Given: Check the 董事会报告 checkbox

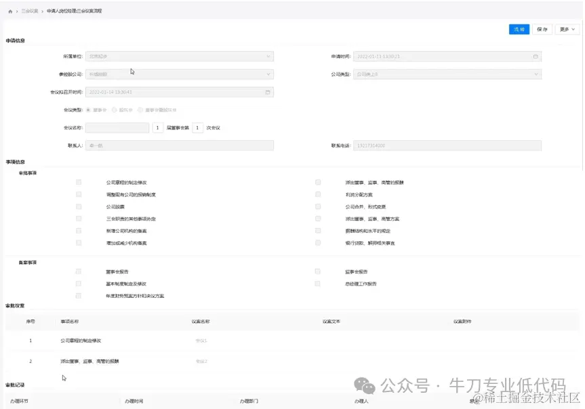Looking at the screenshot, I should coord(79,272).
